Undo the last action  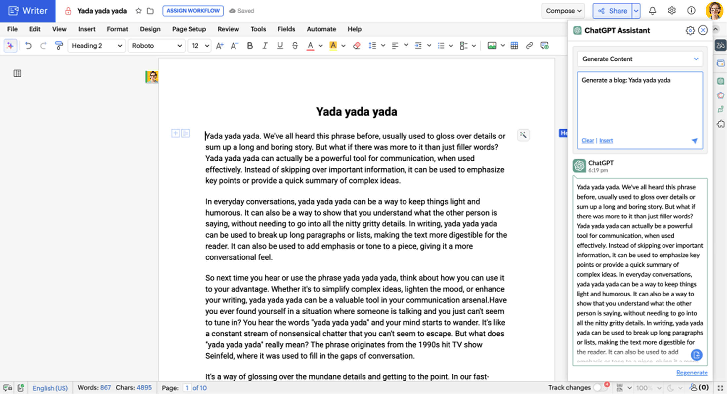click(x=29, y=46)
